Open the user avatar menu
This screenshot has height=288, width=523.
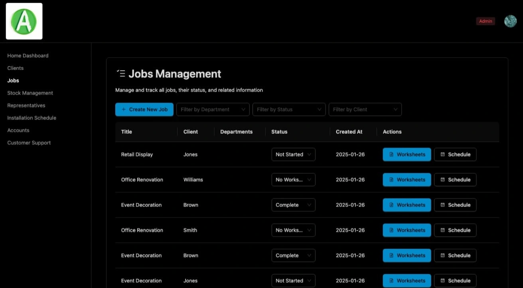[510, 21]
